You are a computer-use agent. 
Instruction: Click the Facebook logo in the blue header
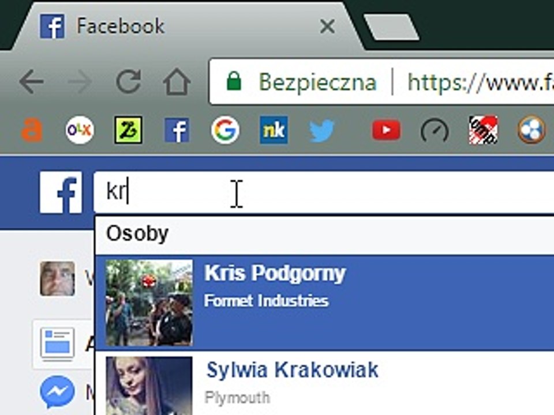(x=61, y=193)
